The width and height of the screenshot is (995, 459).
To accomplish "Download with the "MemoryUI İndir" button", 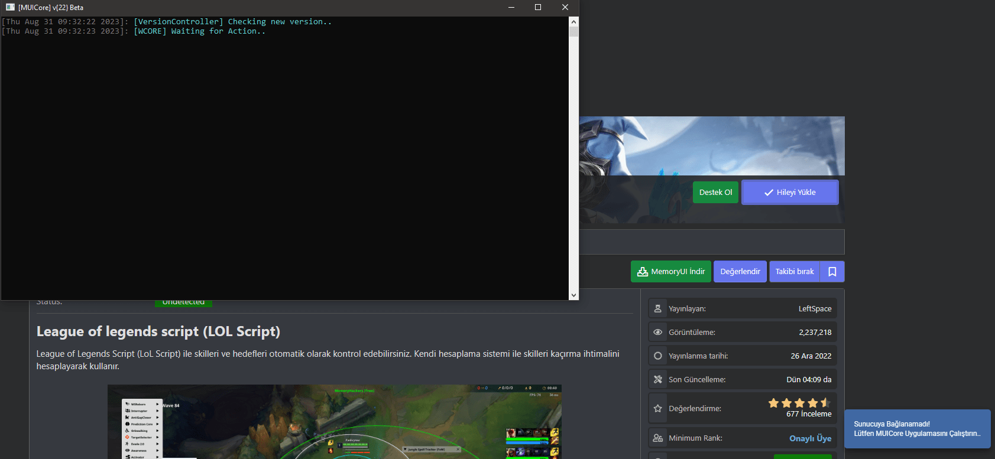I will coord(671,272).
